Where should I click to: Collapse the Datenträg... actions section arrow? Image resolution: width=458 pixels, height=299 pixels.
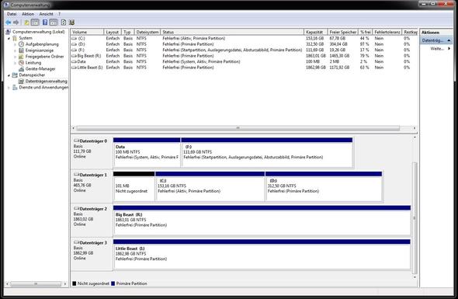point(449,40)
